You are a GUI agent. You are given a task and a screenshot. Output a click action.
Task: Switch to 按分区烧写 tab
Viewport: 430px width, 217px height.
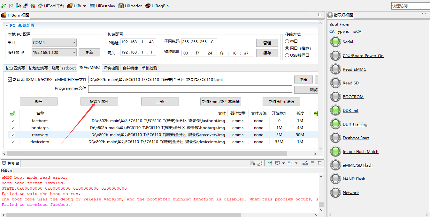click(x=15, y=68)
